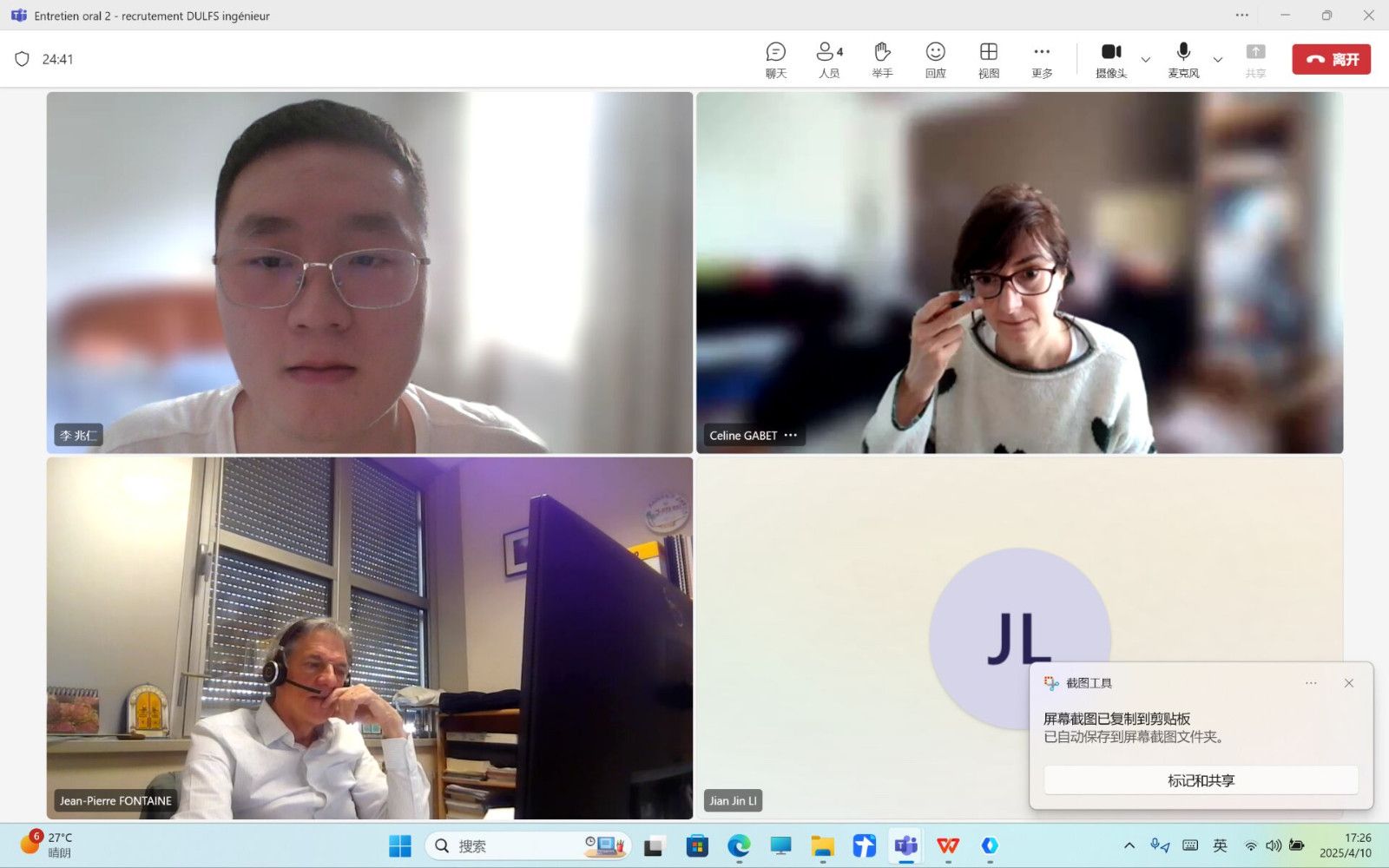The width and height of the screenshot is (1389, 868).
Task: Click the 标记和共享 button in the notification
Action: (x=1201, y=780)
